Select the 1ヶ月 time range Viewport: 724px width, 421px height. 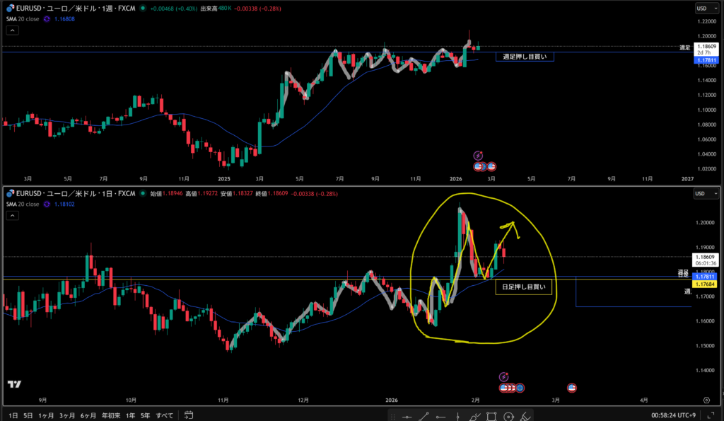46,415
